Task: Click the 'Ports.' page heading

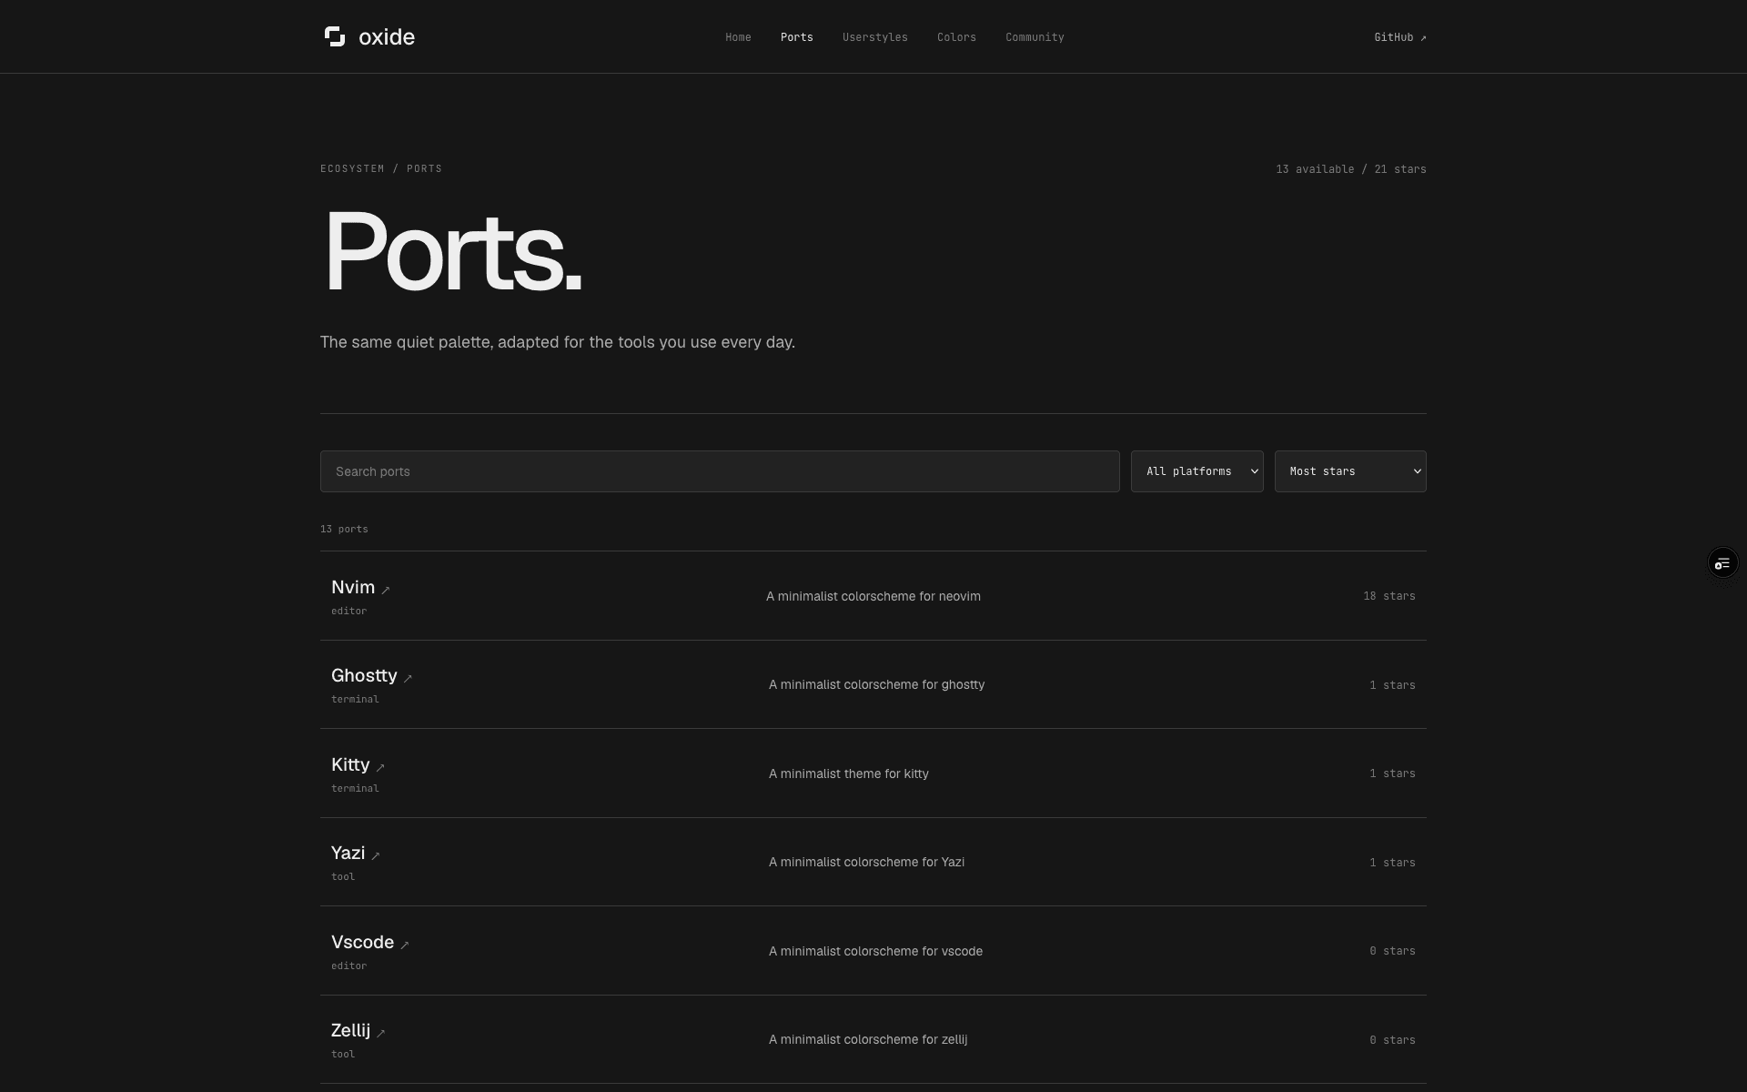Action: click(452, 251)
